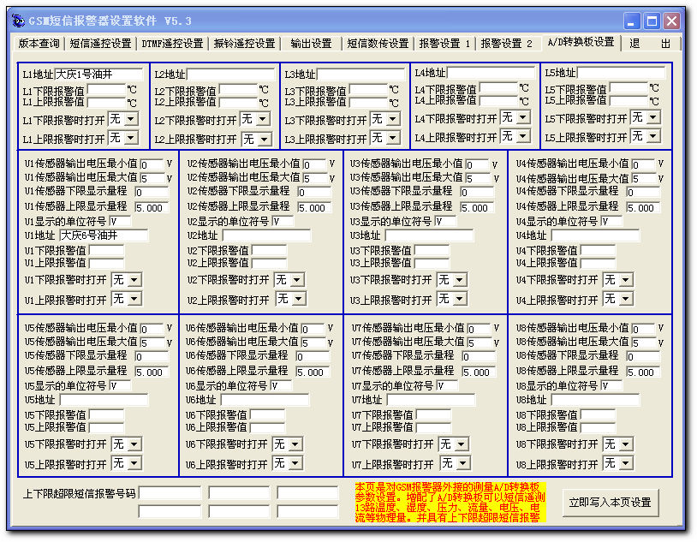Click U5下限报警值 input field

106,414
